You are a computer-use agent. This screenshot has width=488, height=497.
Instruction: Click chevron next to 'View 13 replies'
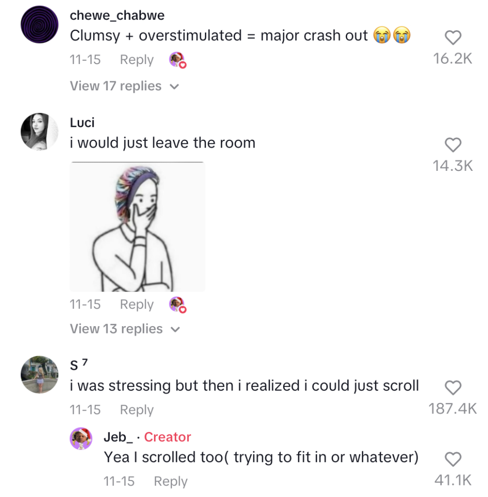coord(175,330)
